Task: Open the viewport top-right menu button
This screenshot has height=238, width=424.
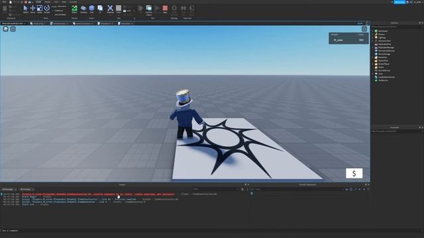Action: [364, 29]
